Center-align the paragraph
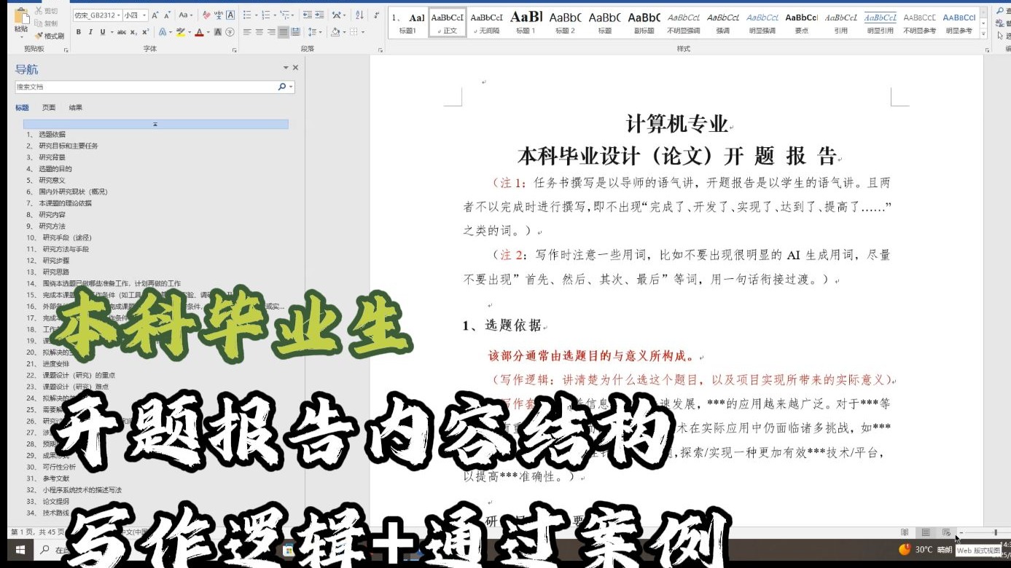 point(259,32)
